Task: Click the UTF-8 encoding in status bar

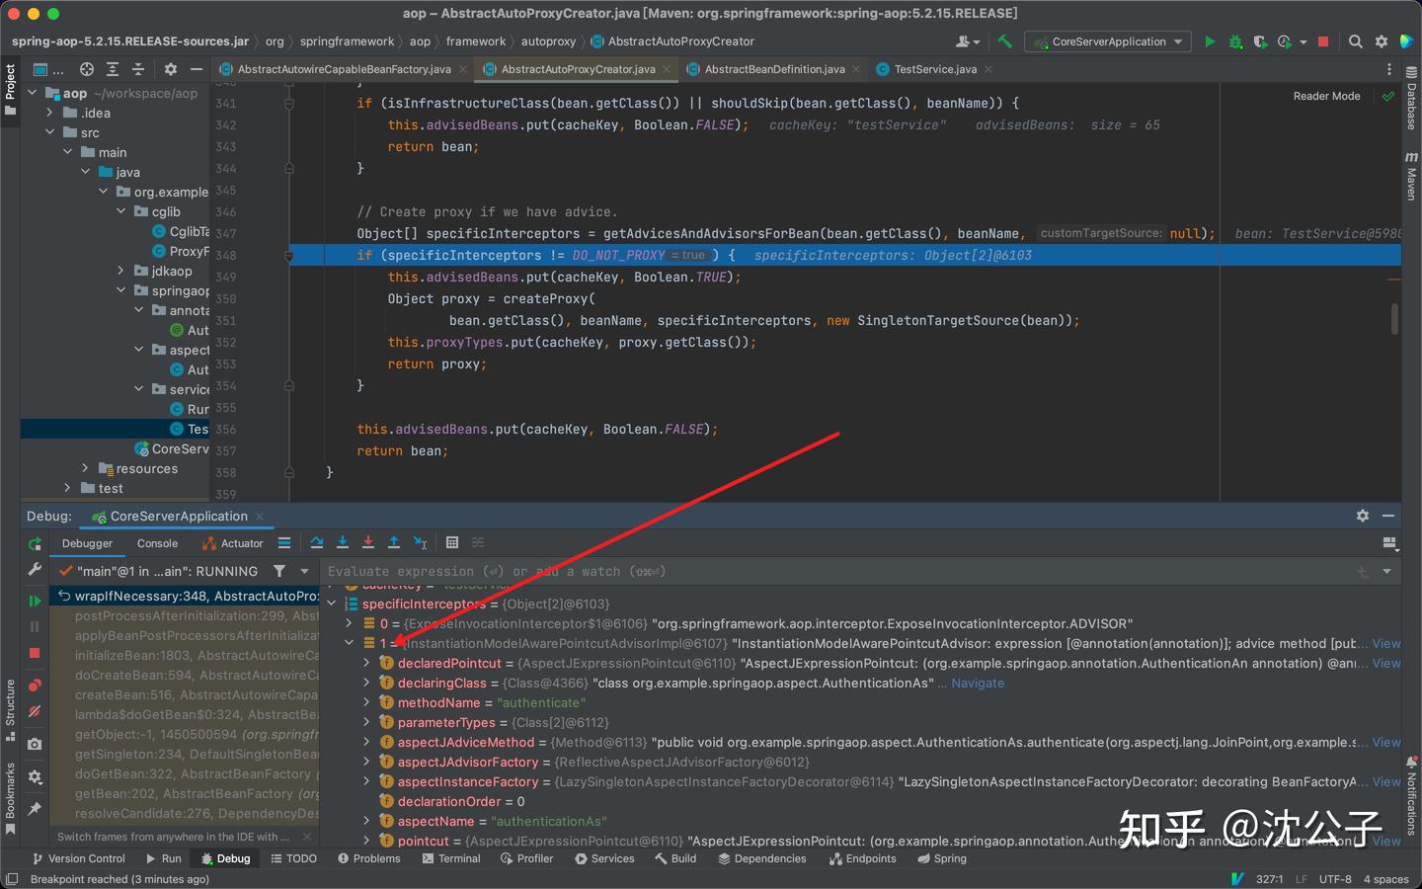Action: (x=1335, y=879)
